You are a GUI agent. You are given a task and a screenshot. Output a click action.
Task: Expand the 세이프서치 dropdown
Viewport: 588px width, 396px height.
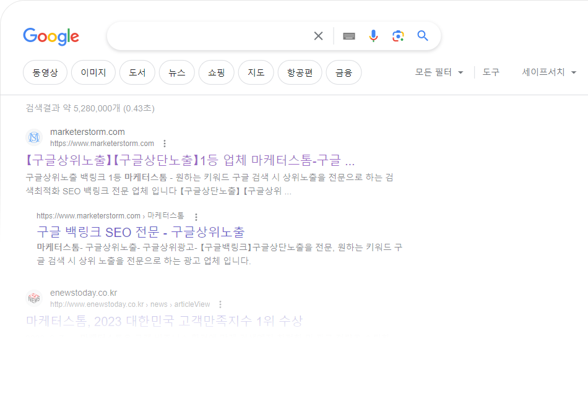coord(549,72)
